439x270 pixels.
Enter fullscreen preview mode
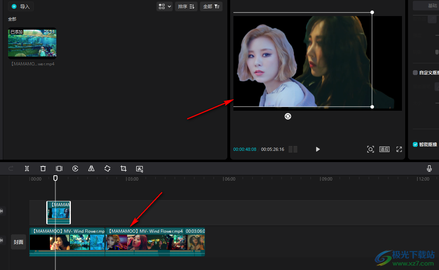coord(399,149)
